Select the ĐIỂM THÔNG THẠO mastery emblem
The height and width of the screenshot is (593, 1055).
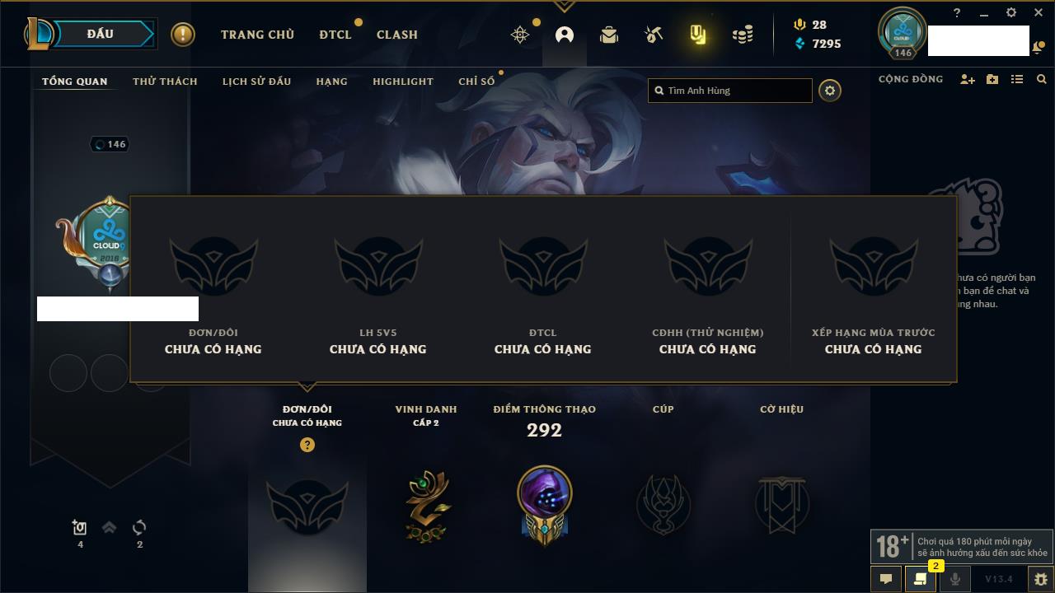[544, 502]
